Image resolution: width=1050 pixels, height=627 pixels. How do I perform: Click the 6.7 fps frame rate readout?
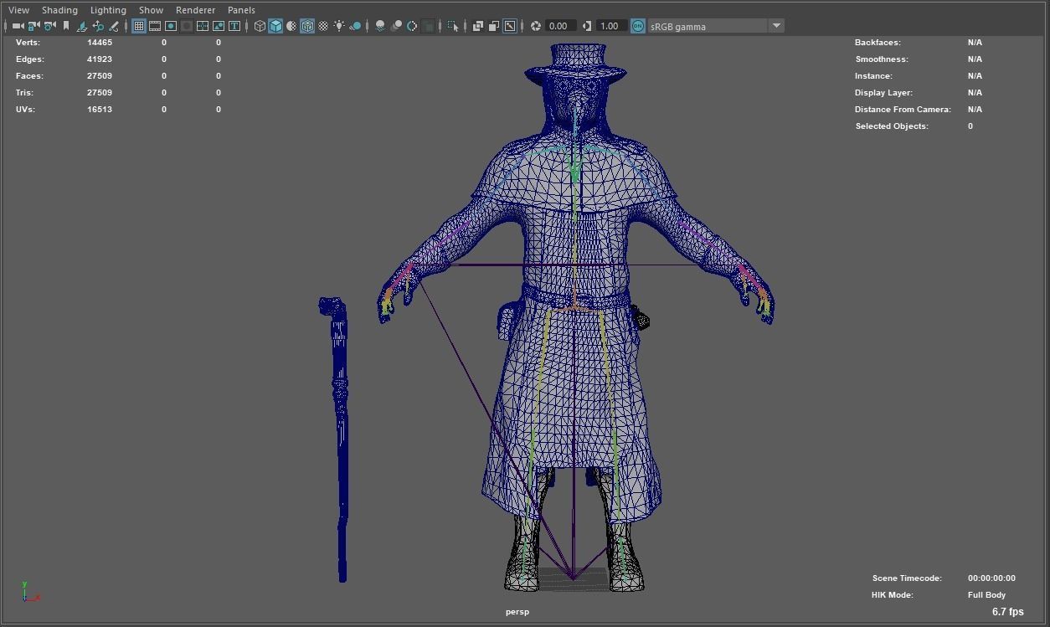1008,612
